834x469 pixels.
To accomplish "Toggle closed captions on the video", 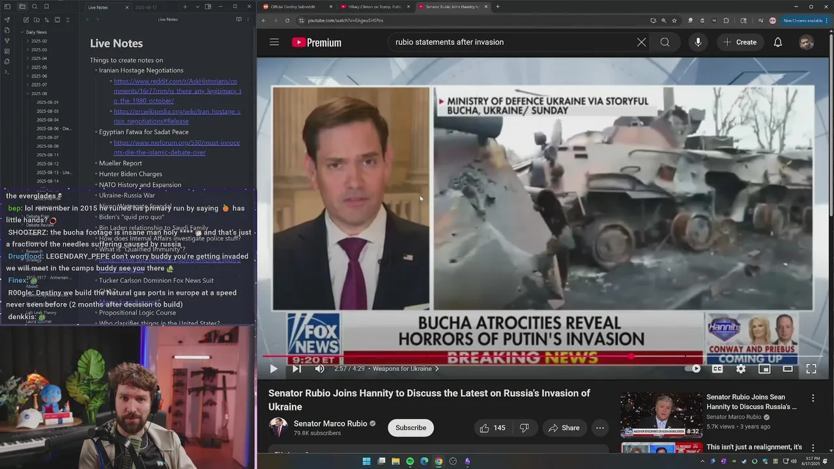I will 717,369.
